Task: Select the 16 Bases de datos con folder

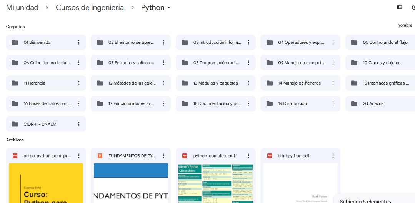Action: click(46, 103)
